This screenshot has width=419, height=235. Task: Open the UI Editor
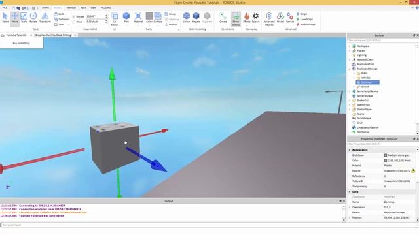pos(115,19)
